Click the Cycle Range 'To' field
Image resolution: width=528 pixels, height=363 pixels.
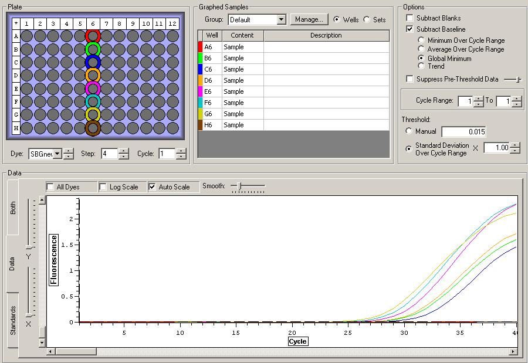point(504,101)
